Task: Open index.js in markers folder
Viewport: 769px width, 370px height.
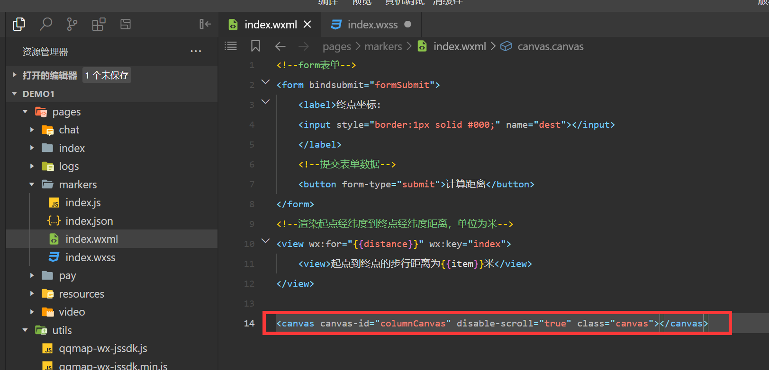Action: (83, 203)
